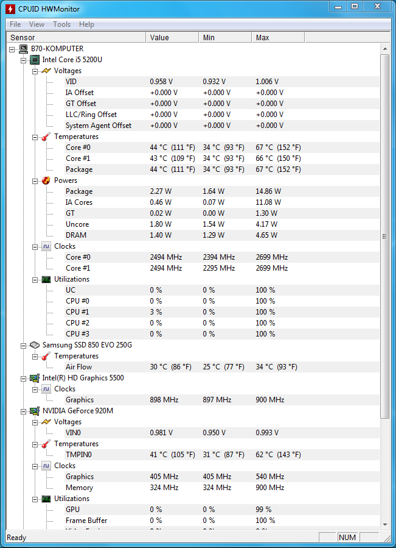Open the View menu

click(36, 24)
